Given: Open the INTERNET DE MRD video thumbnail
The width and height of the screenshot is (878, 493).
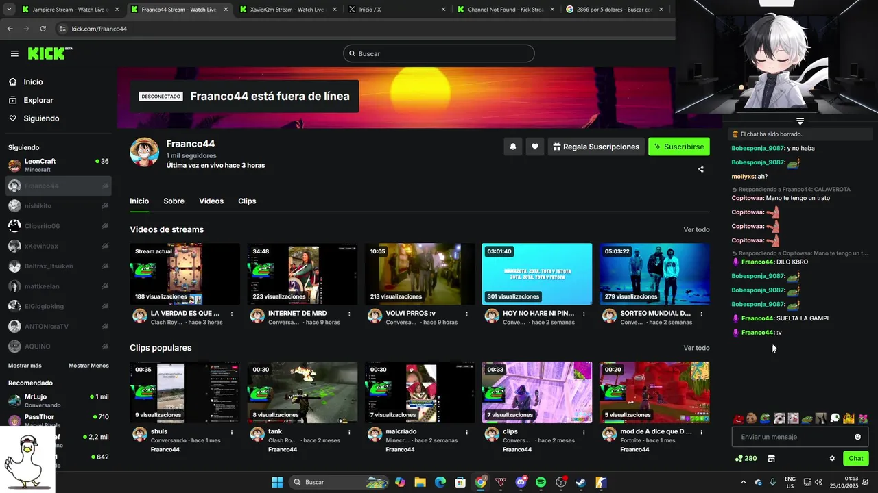Looking at the screenshot, I should [302, 274].
